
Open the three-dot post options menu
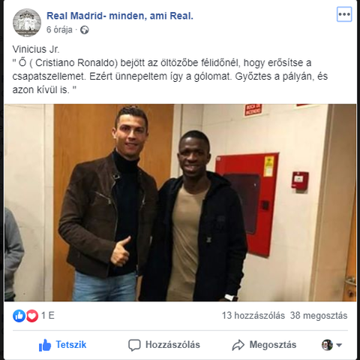344,14
